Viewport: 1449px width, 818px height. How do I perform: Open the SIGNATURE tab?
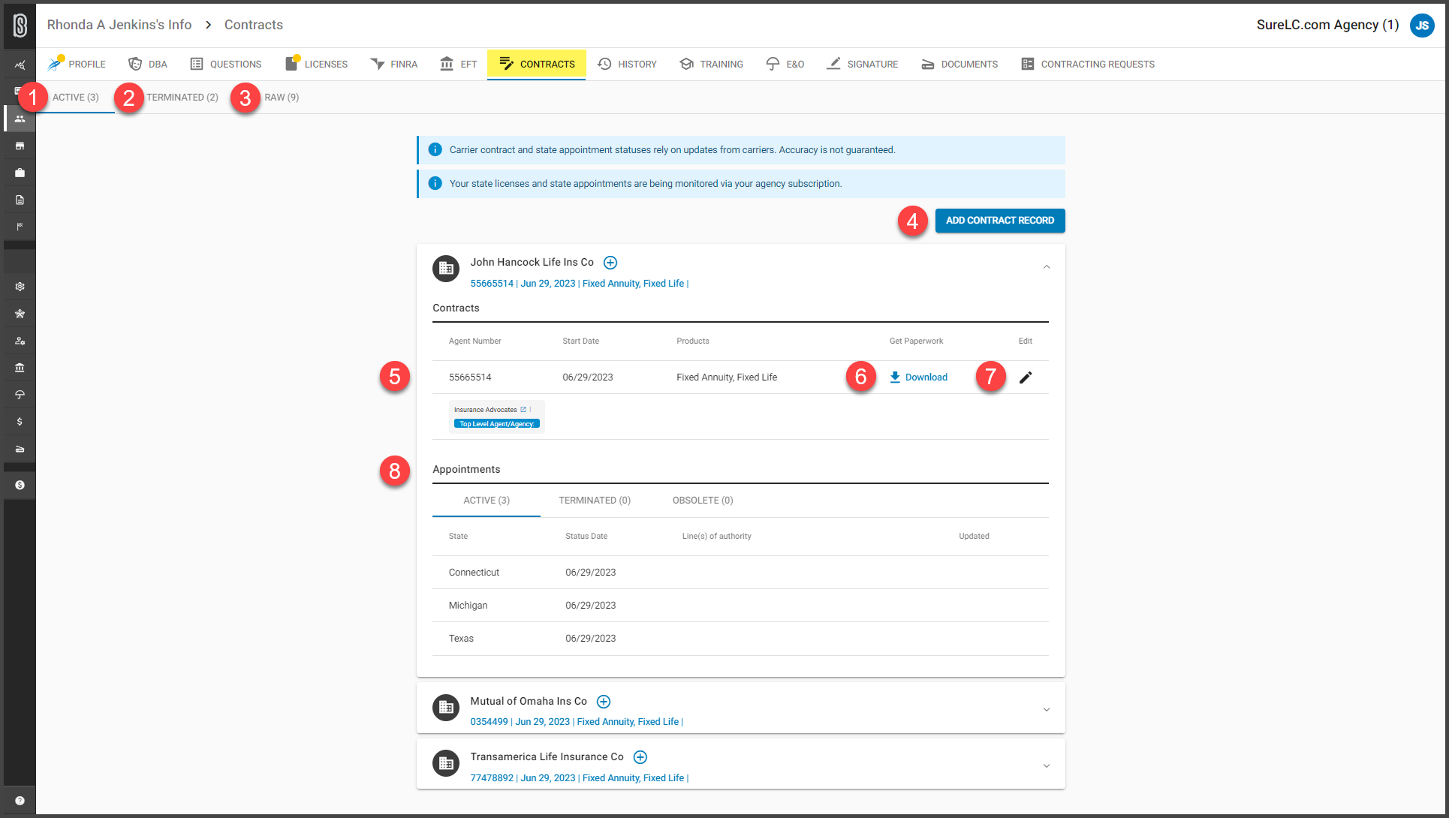[863, 65]
